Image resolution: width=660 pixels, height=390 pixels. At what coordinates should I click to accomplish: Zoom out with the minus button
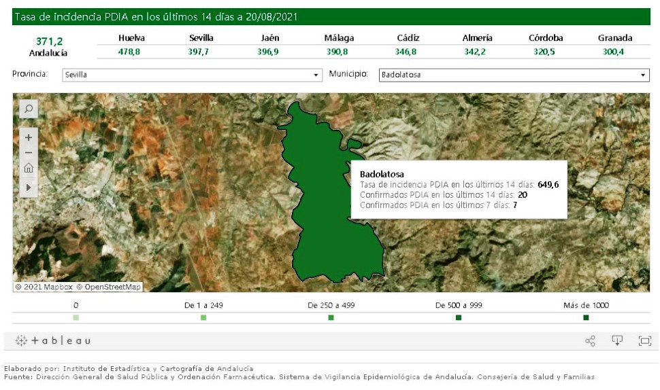pyautogui.click(x=29, y=152)
